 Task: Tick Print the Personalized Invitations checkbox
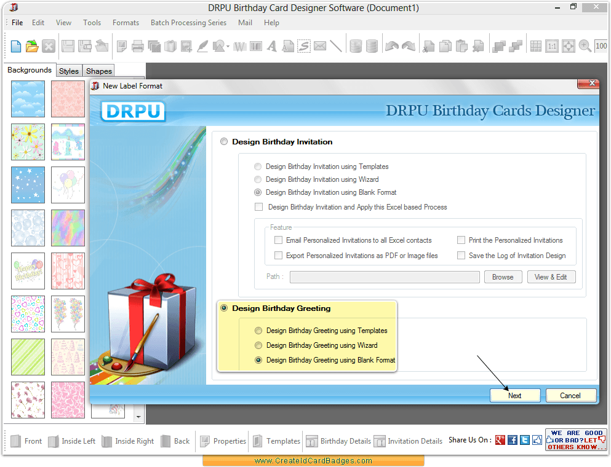461,240
